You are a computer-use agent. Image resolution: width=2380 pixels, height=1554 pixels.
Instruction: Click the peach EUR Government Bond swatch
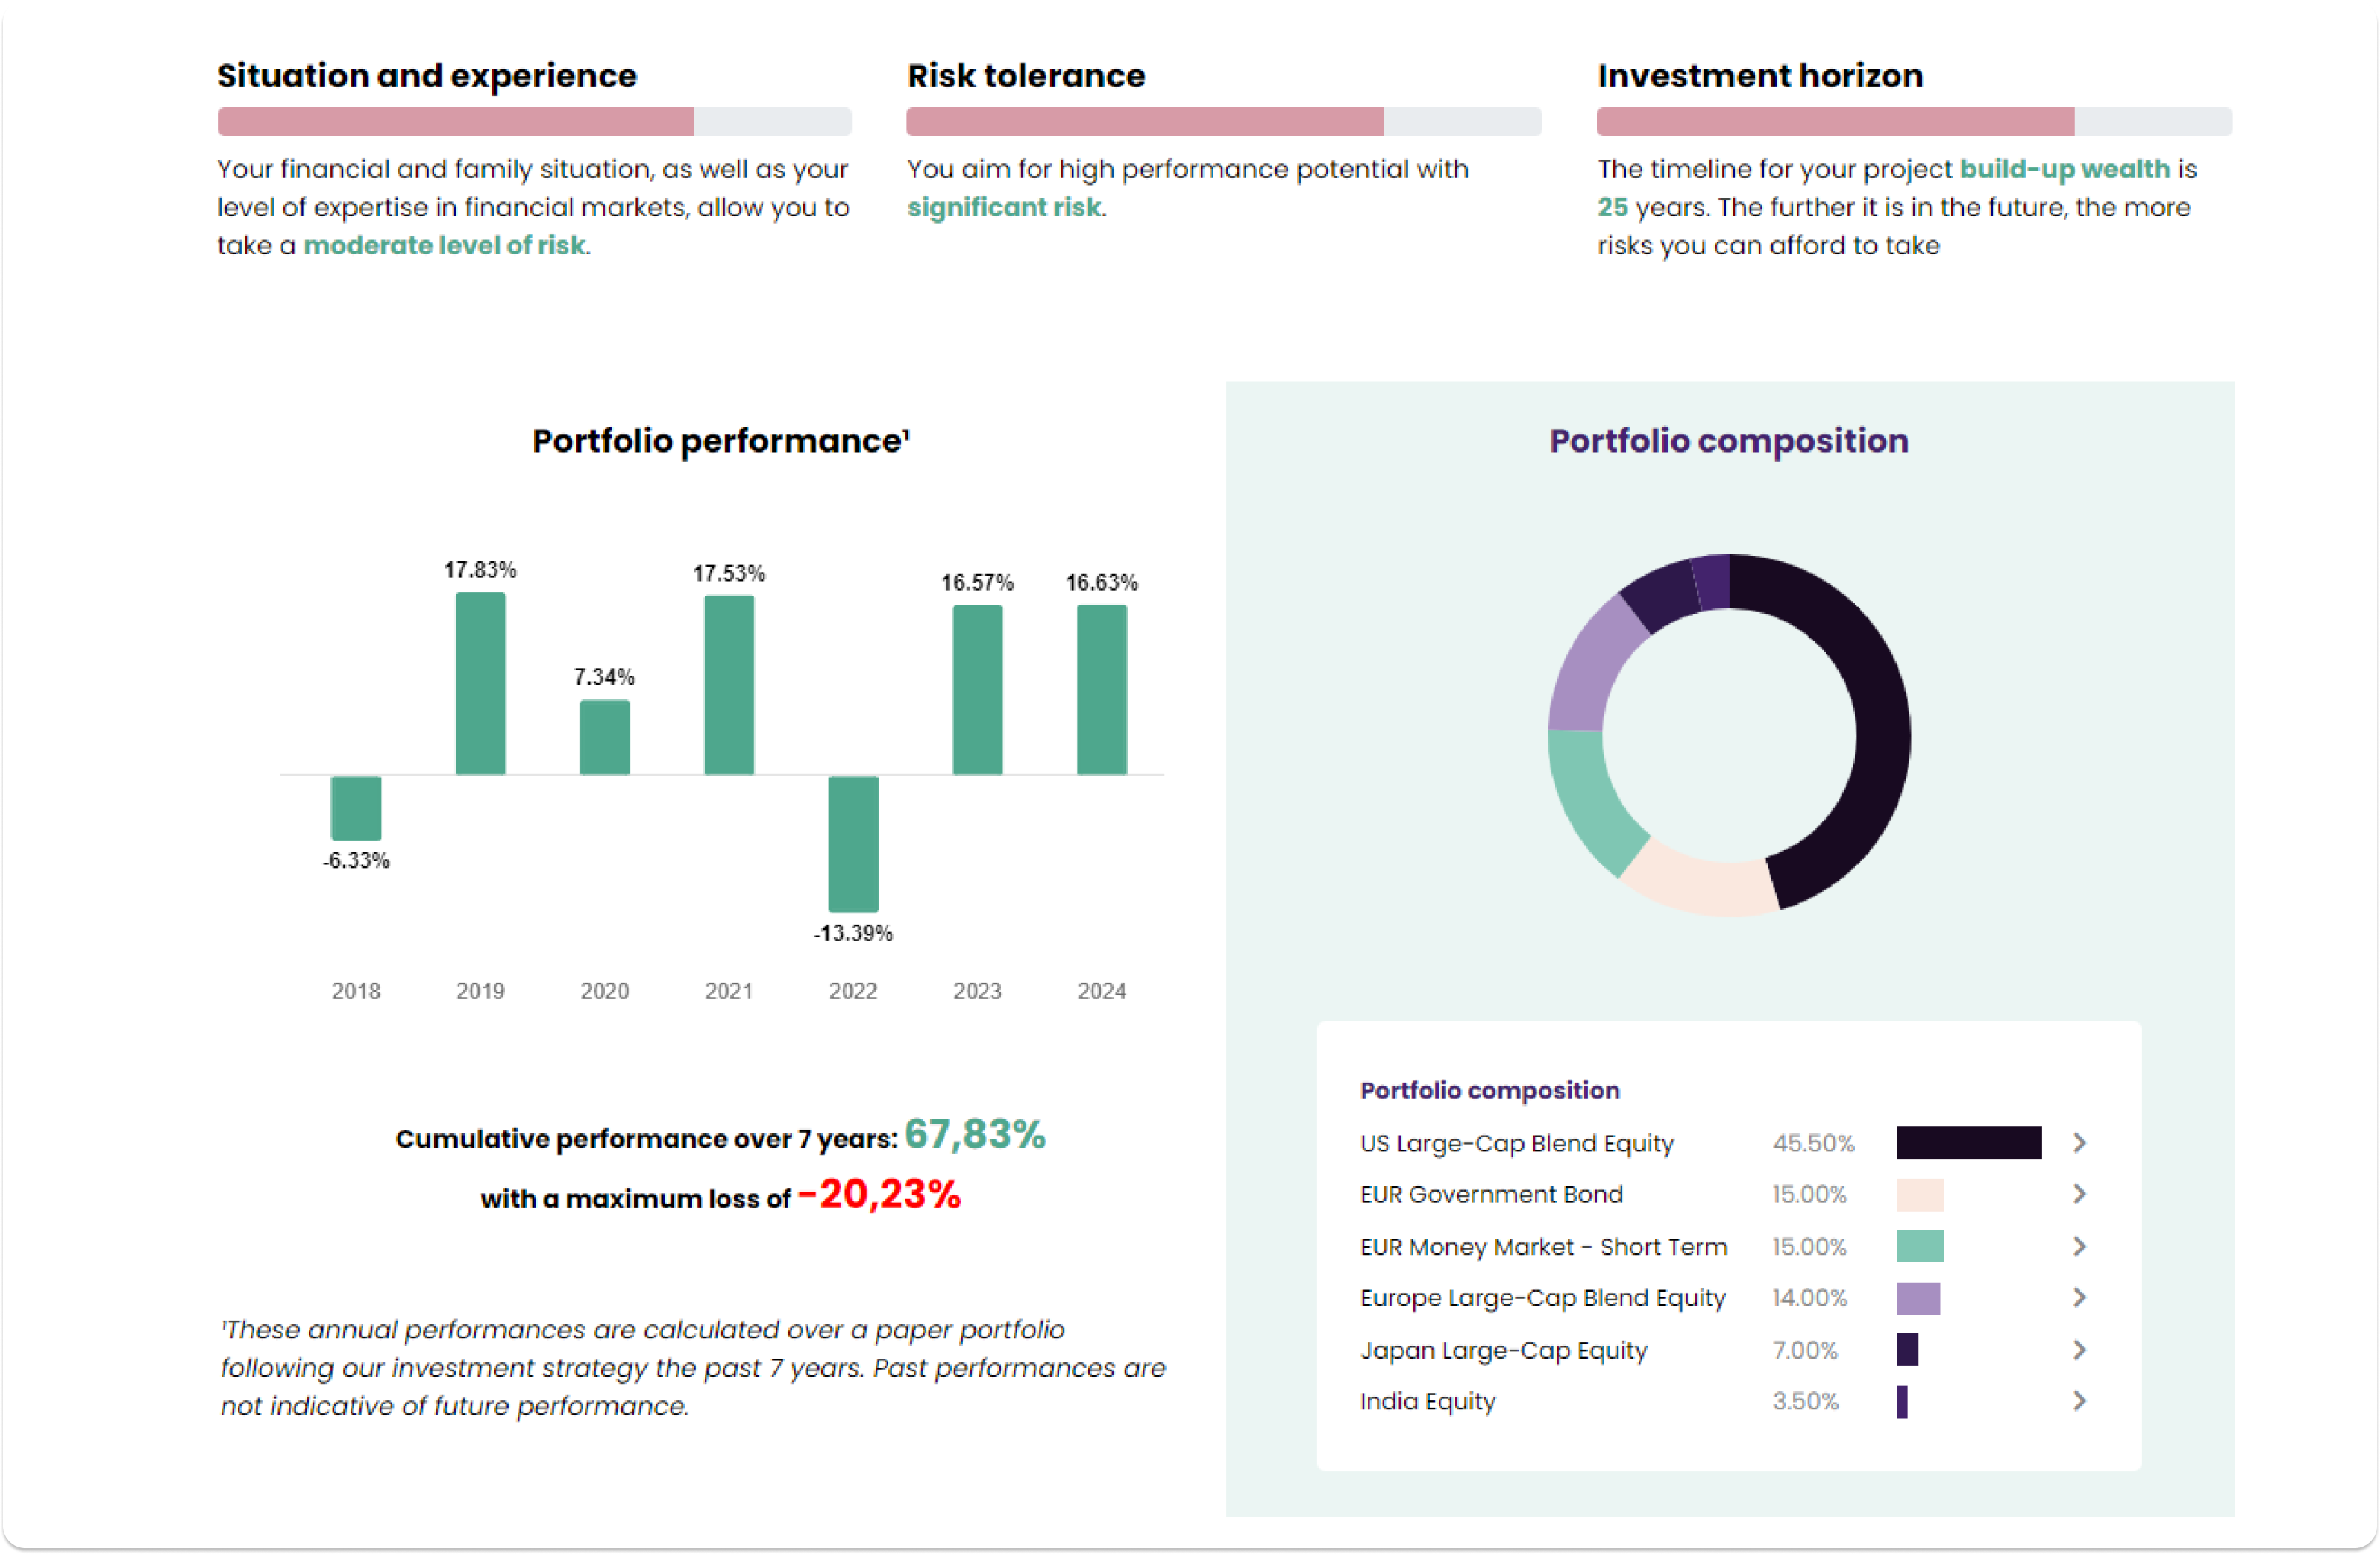[x=1920, y=1195]
